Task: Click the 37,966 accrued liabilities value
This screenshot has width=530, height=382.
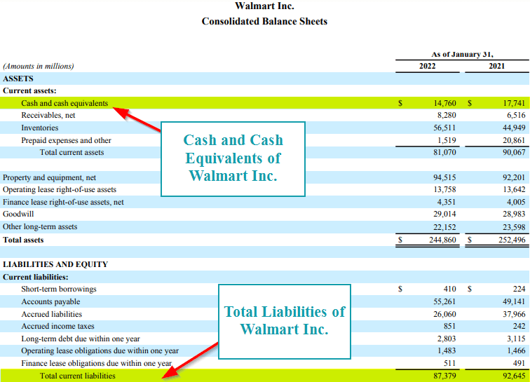Action: [x=514, y=315]
